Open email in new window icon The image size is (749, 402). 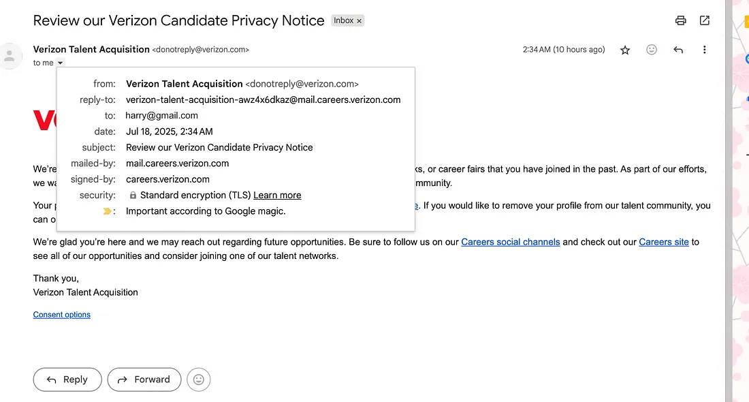click(x=705, y=20)
